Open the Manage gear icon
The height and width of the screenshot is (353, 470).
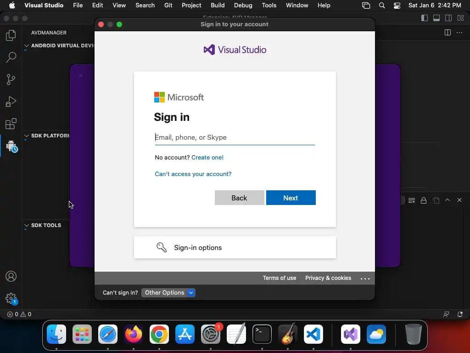11,299
